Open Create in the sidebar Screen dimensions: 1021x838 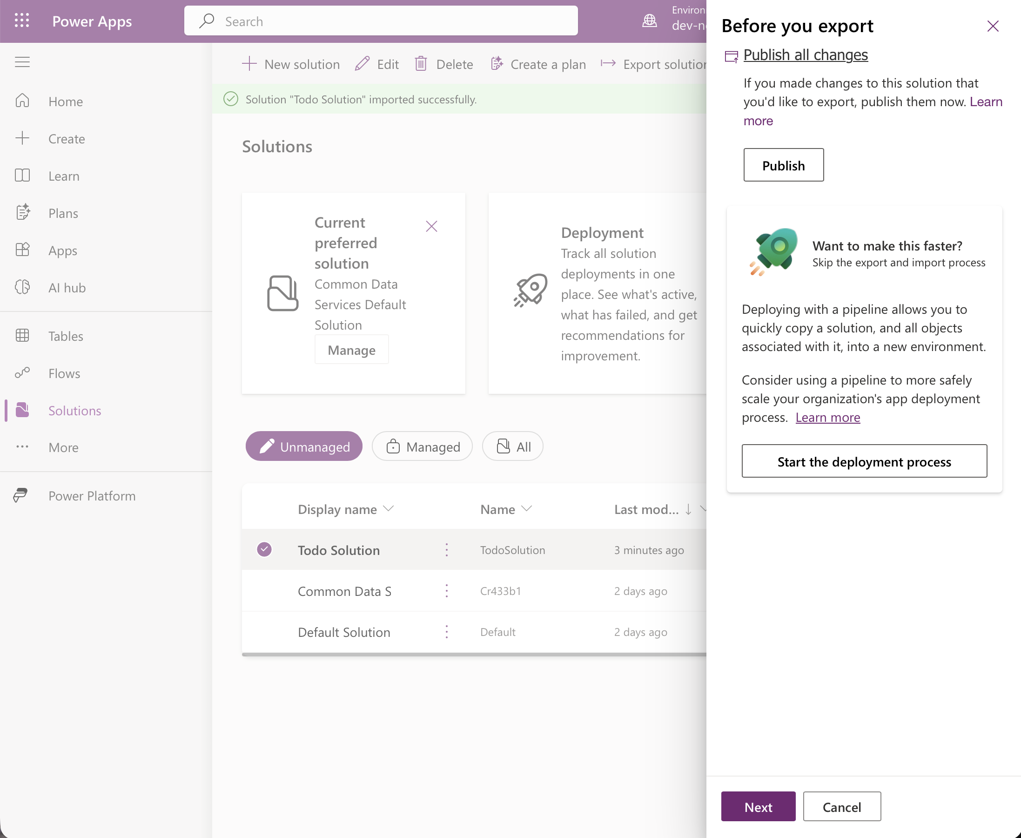67,139
